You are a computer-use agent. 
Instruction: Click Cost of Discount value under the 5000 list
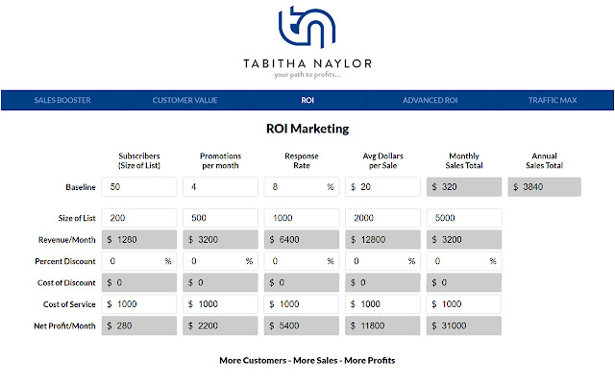464,282
